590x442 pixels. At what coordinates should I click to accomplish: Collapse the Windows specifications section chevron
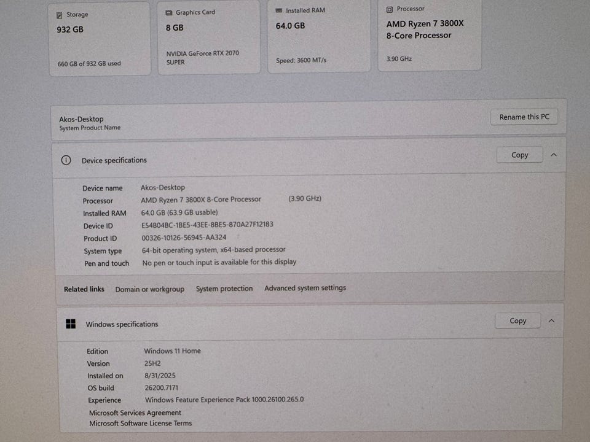click(552, 320)
